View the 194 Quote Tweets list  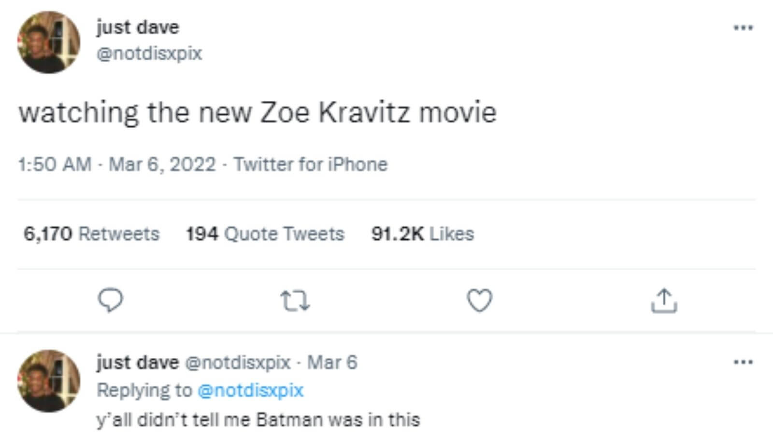tap(265, 234)
